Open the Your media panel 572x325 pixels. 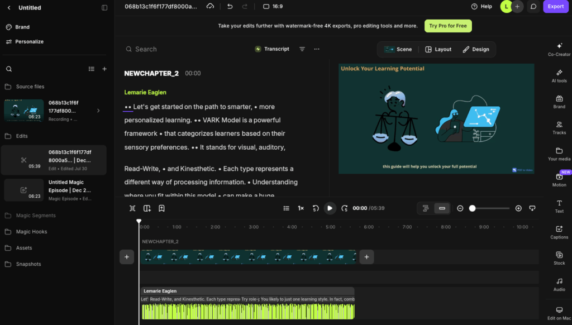pyautogui.click(x=559, y=154)
